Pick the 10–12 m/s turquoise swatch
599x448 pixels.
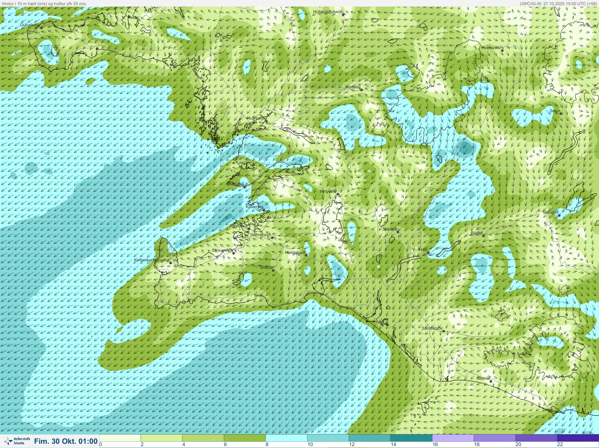coord(328,438)
